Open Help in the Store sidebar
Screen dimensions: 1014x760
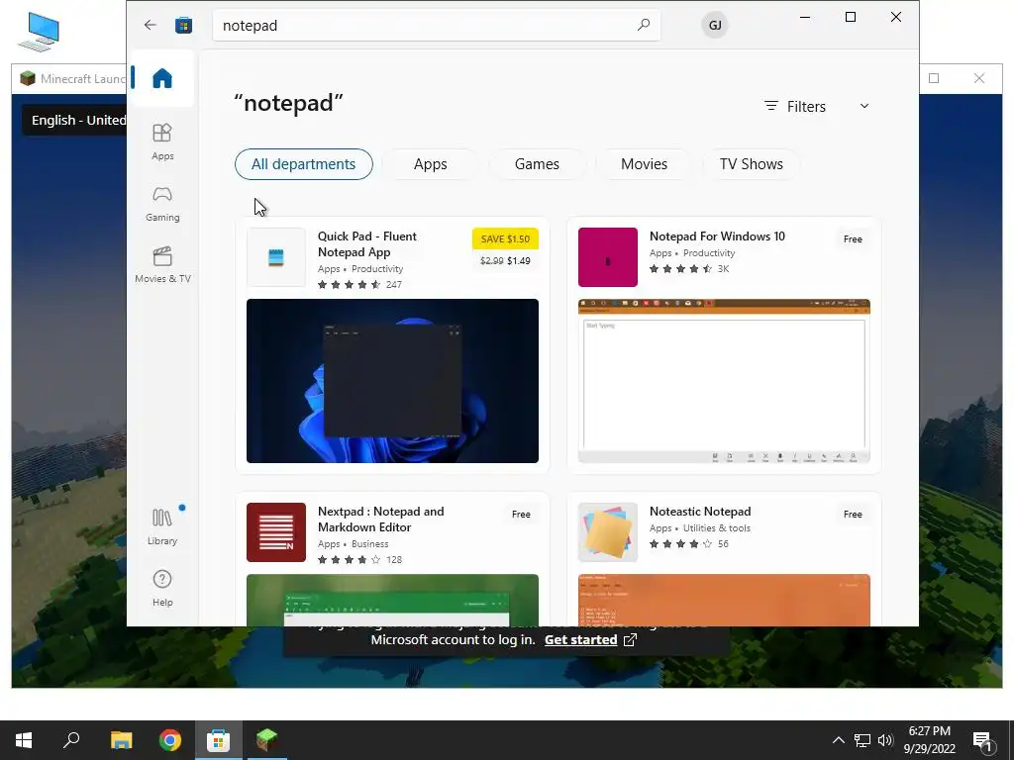[162, 588]
